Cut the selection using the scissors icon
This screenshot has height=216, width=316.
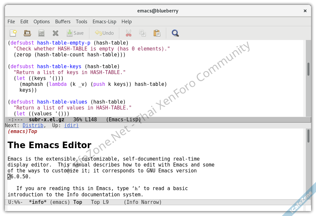point(128,33)
